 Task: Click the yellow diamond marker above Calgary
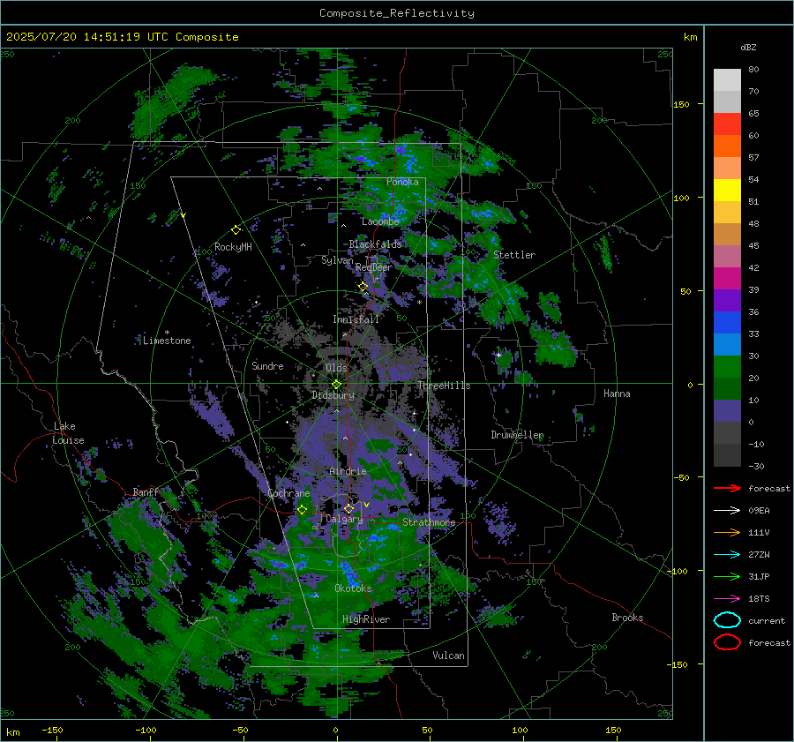(x=348, y=508)
